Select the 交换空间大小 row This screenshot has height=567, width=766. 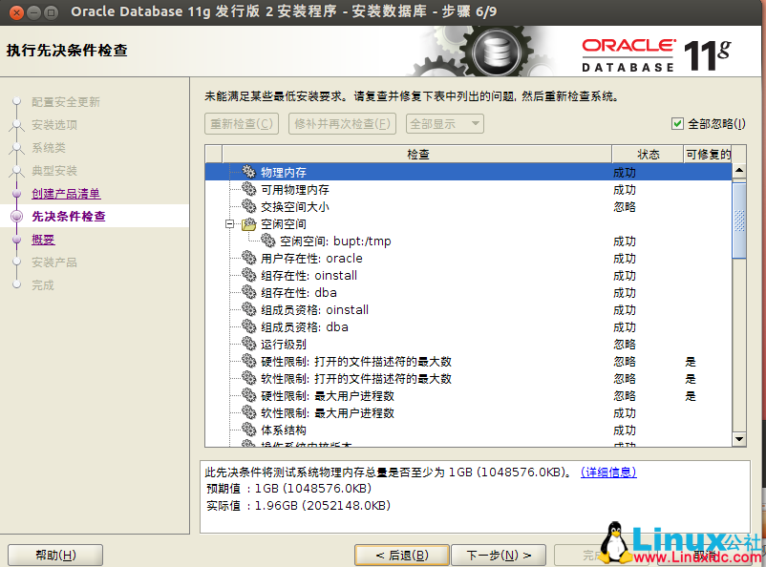point(469,206)
